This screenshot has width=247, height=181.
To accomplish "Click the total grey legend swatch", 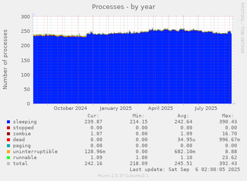I will click(8, 164).
